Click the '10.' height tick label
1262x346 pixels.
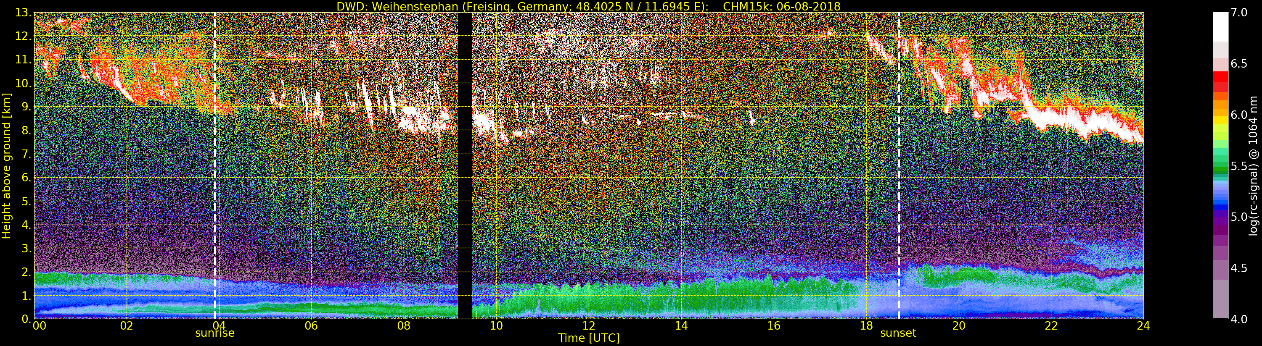pos(23,83)
